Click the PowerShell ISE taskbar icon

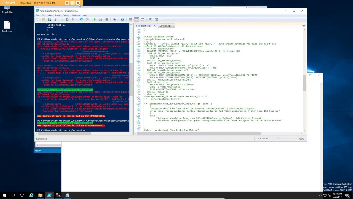tap(49, 195)
